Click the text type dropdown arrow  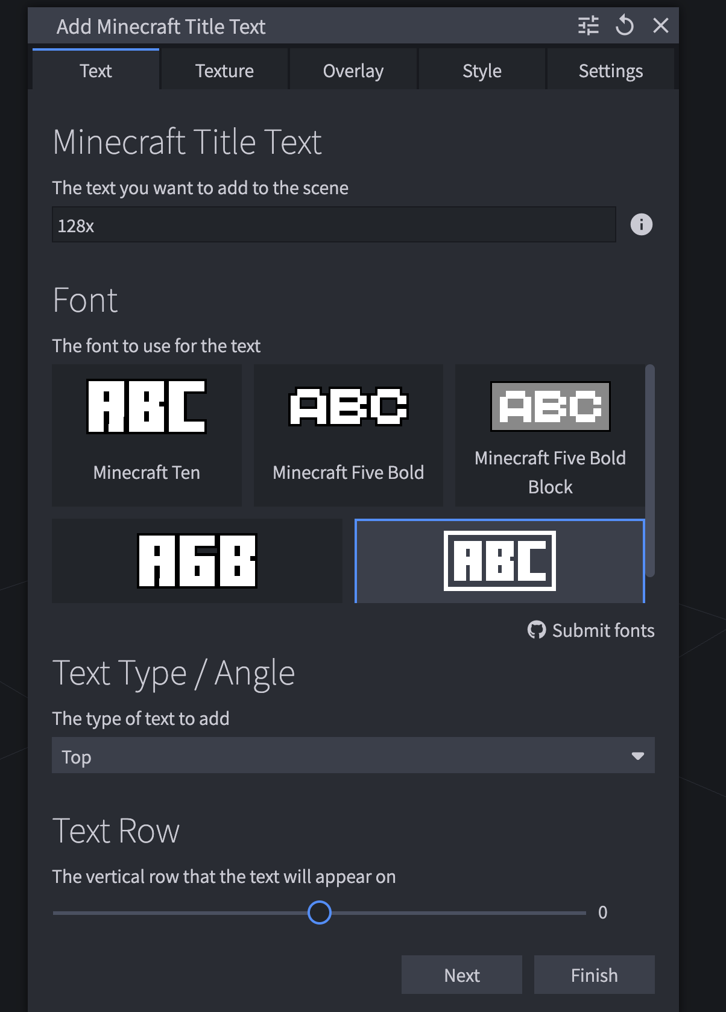tap(637, 756)
